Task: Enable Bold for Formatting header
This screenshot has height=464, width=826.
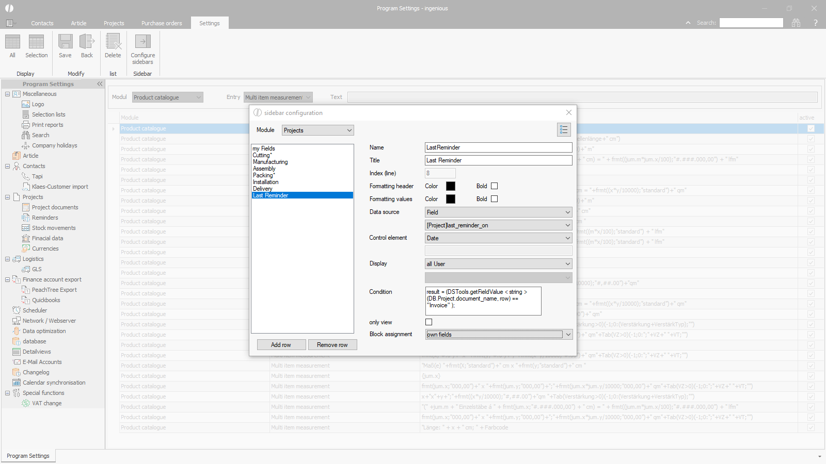Action: [x=494, y=186]
